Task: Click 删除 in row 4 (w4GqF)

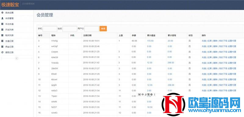Action: point(215,46)
